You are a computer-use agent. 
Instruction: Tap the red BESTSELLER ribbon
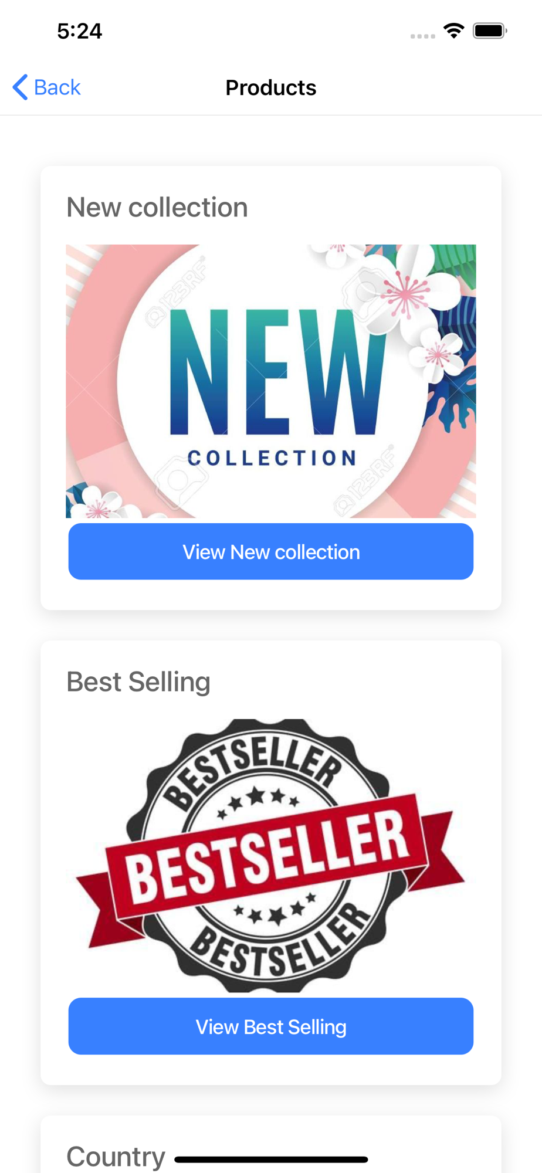[x=270, y=857]
